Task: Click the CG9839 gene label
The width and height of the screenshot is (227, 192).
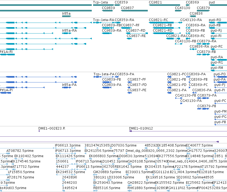Action: 109,8
